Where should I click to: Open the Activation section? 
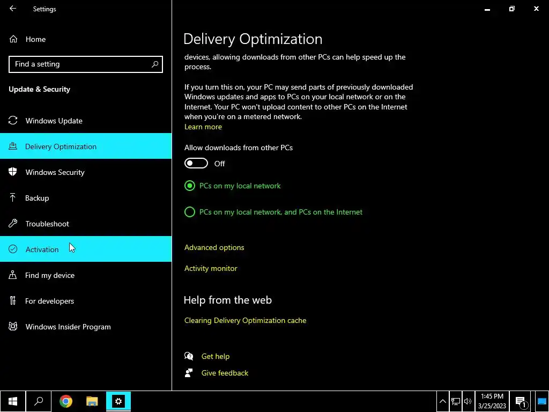click(x=86, y=249)
